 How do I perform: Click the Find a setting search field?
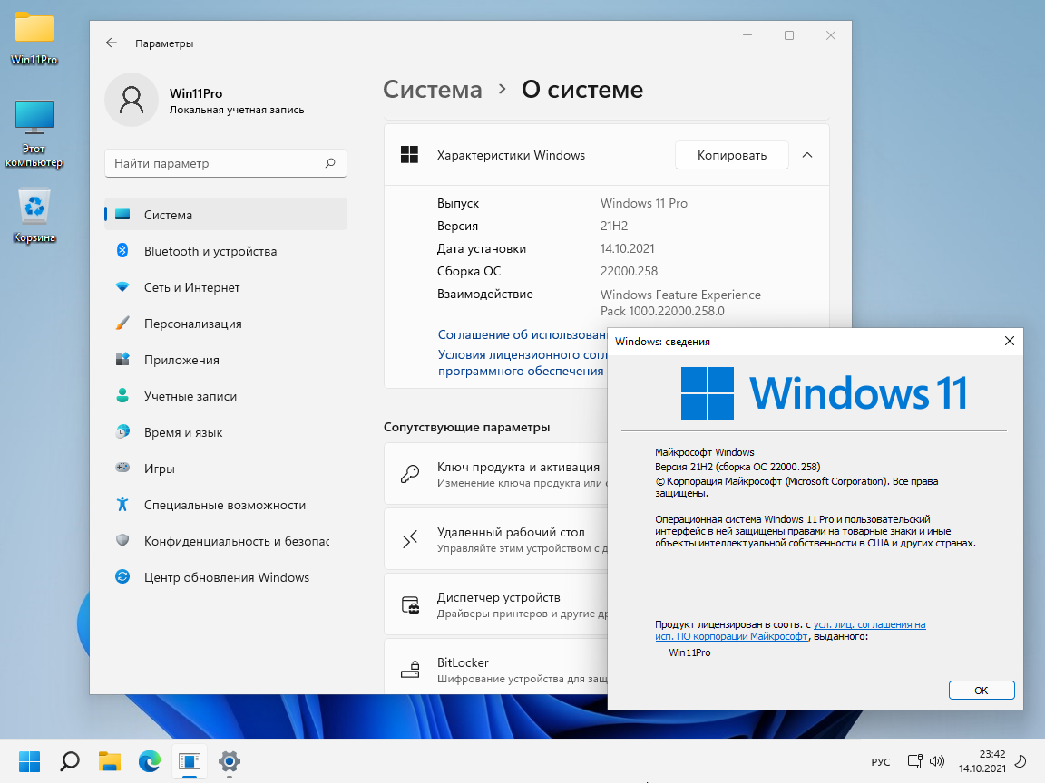[213, 164]
